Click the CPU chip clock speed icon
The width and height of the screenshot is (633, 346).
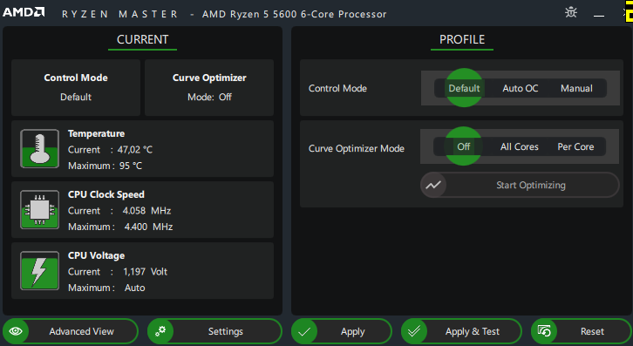click(39, 209)
